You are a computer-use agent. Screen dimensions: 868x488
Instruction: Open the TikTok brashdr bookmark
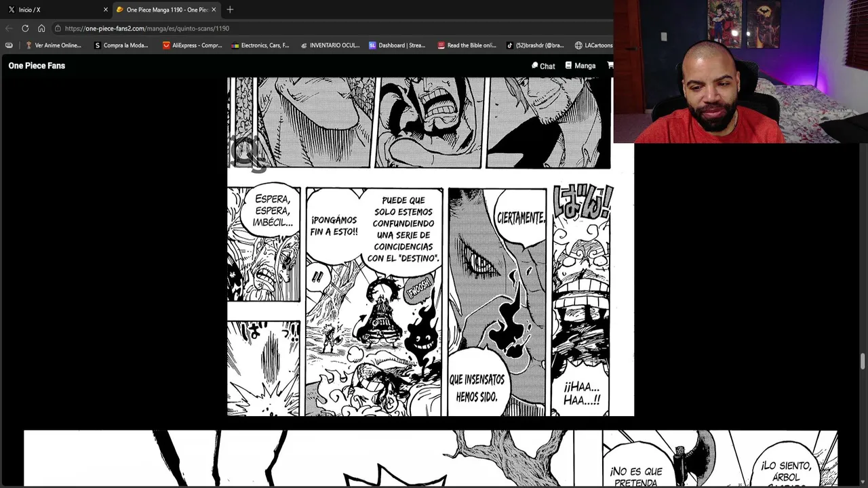(535, 45)
